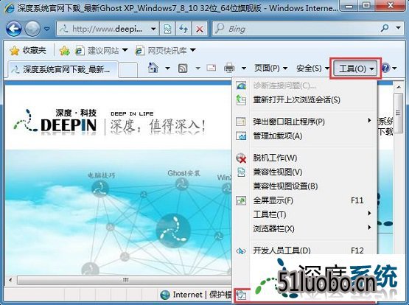Click the compatibility view menu icon
This screenshot has width=409, height=305.
[241, 172]
